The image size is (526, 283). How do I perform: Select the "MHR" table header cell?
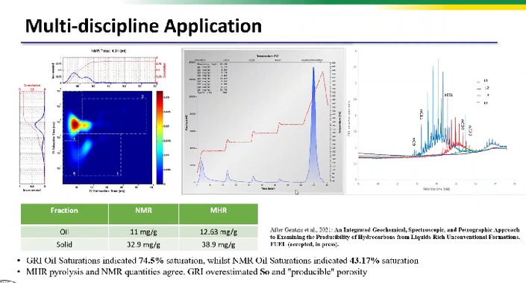pos(219,214)
